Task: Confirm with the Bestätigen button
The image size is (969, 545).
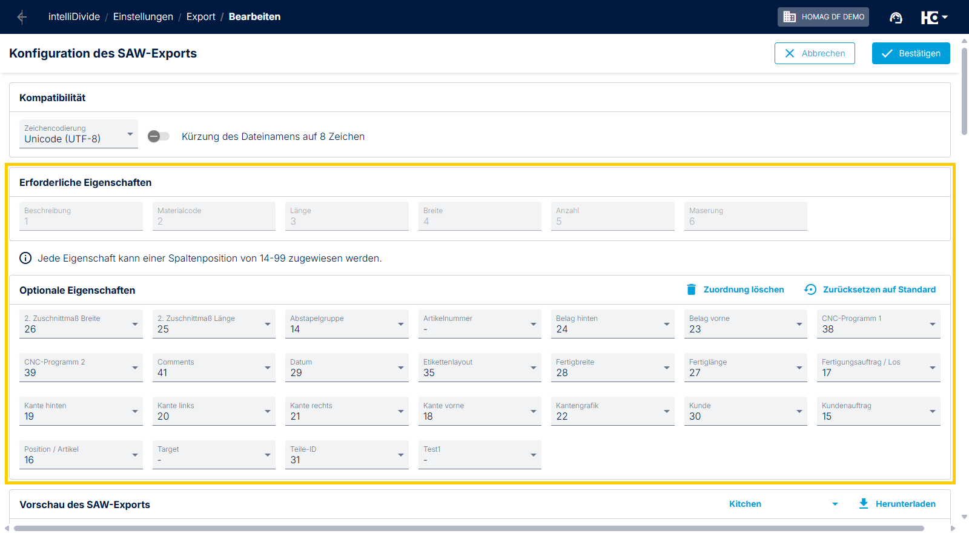Action: [x=910, y=53]
